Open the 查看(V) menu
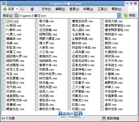Image resolution: width=139 pixels, height=122 pixels. [74, 9]
